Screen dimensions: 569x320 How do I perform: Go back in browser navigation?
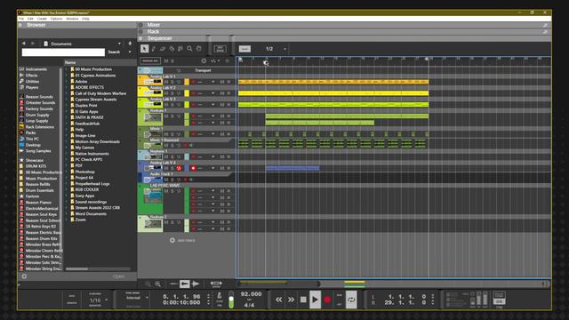24,44
